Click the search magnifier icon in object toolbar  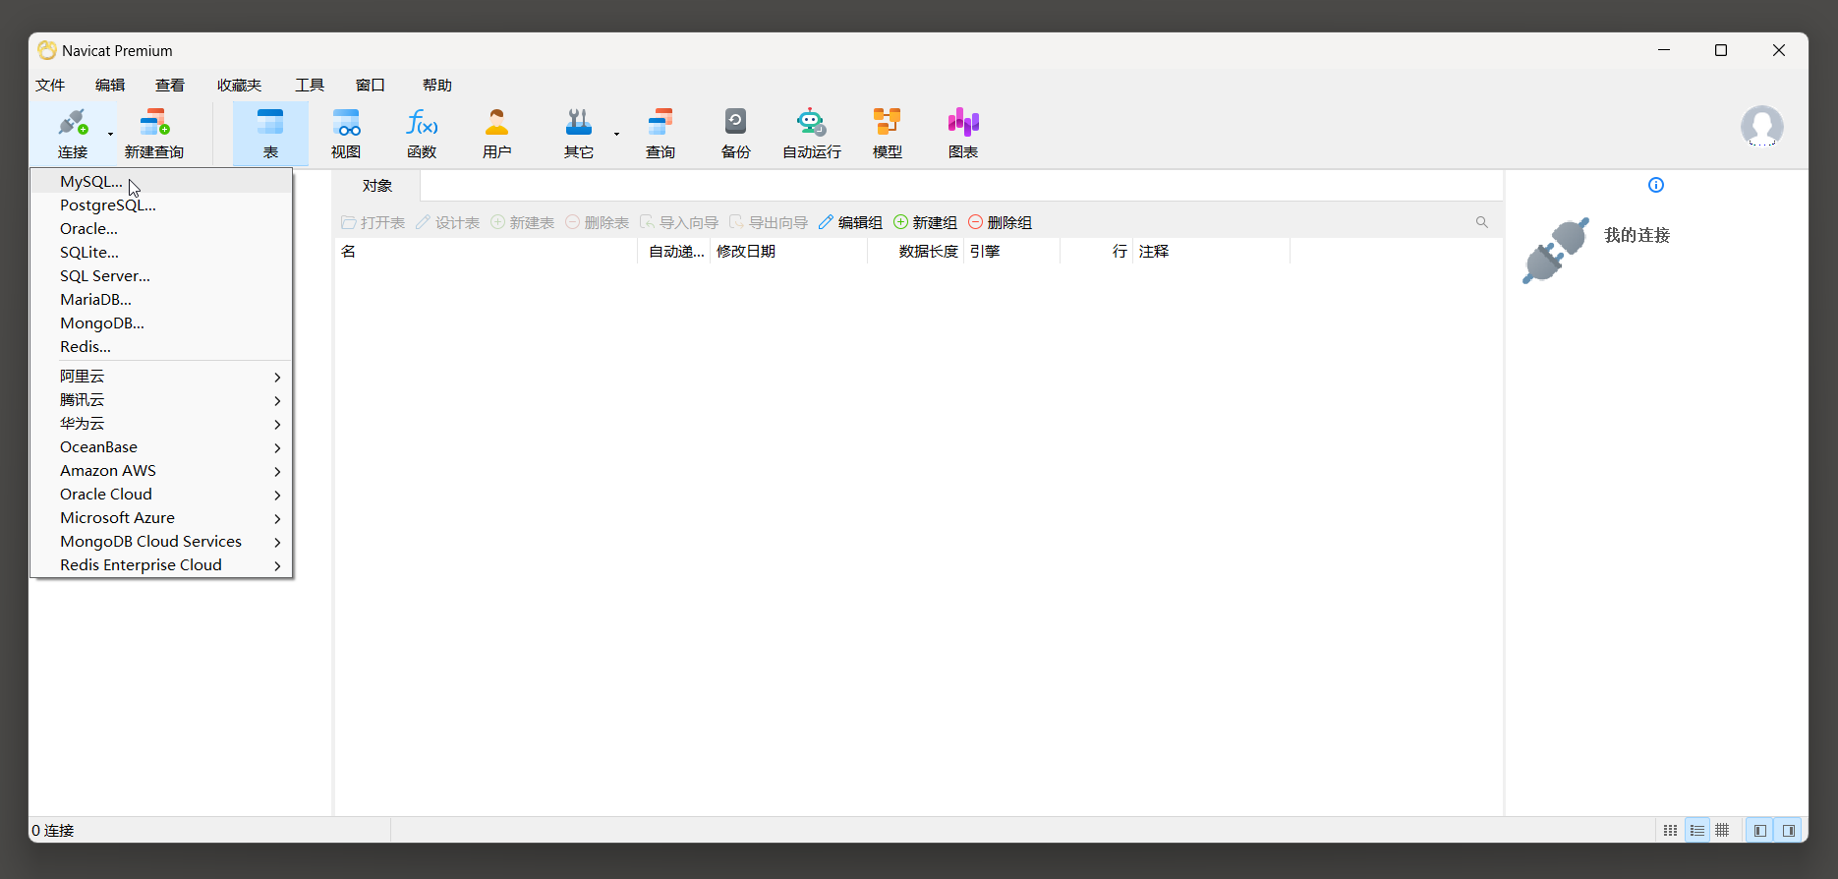(1482, 222)
